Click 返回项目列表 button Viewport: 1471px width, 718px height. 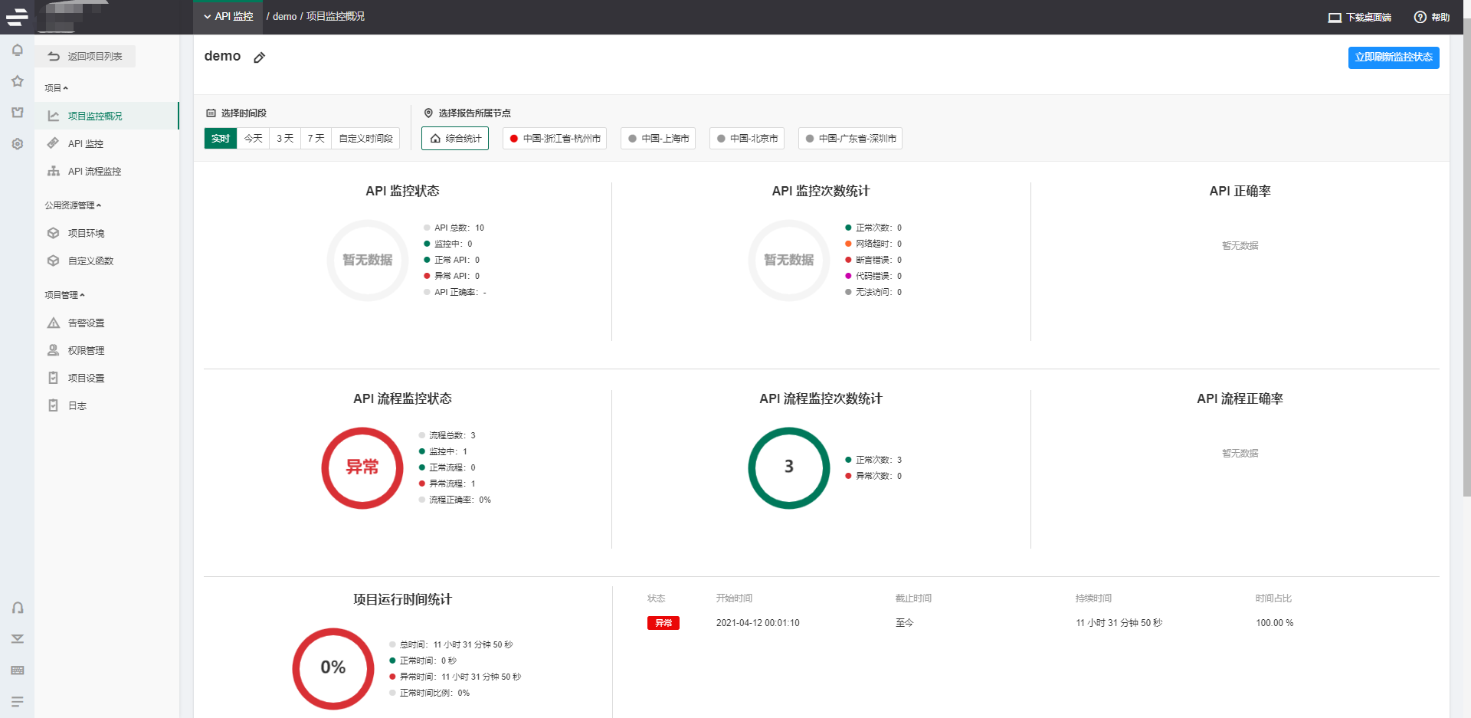point(87,56)
